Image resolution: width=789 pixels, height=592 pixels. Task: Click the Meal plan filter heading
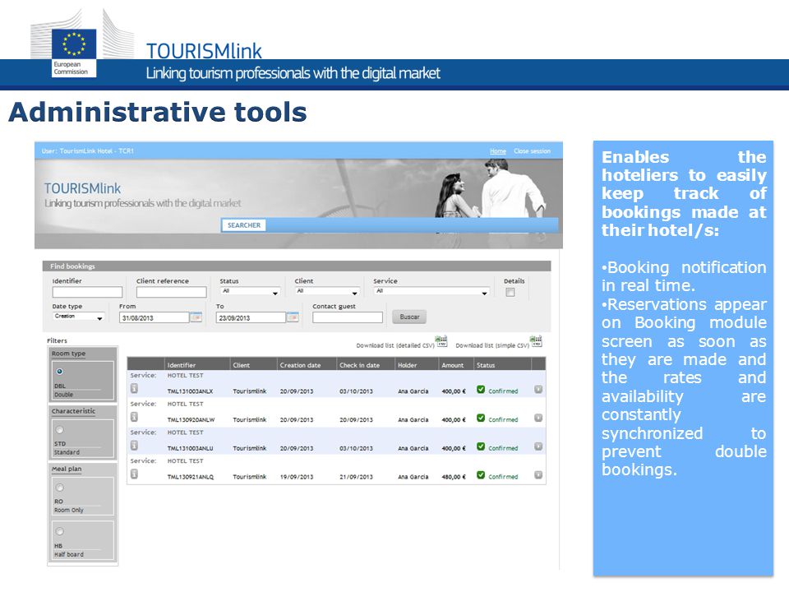click(67, 469)
